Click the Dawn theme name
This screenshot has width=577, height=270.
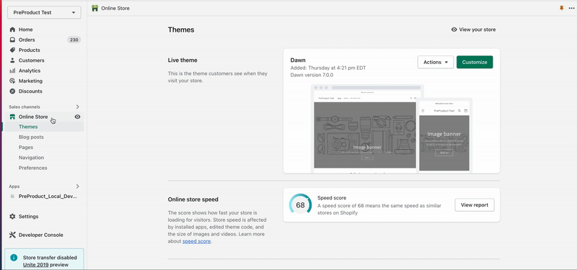pyautogui.click(x=298, y=60)
